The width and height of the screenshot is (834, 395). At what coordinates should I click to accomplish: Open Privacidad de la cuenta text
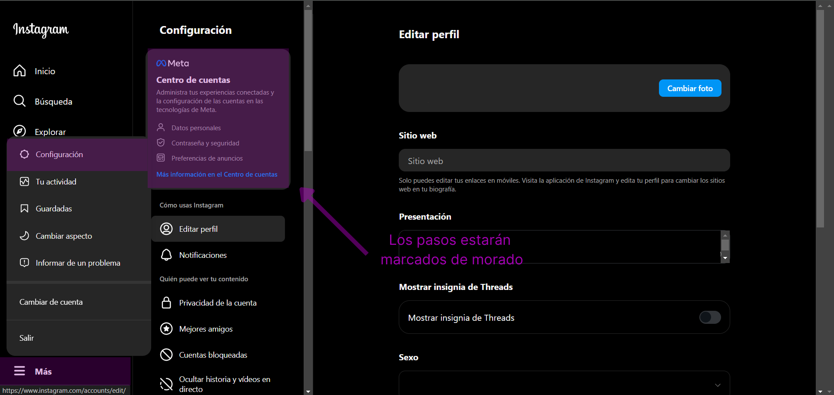(x=218, y=303)
